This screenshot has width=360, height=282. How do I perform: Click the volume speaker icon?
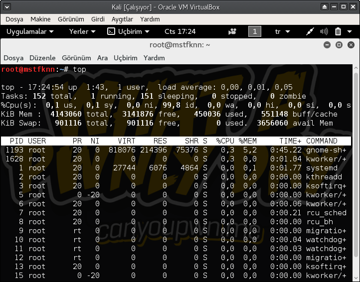click(x=324, y=31)
